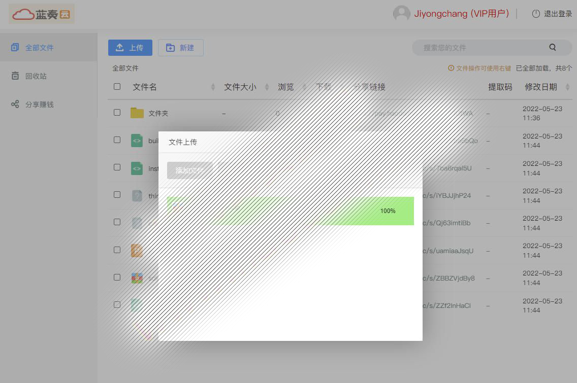Check the box for the thir file row
This screenshot has height=383, width=577.
point(117,194)
